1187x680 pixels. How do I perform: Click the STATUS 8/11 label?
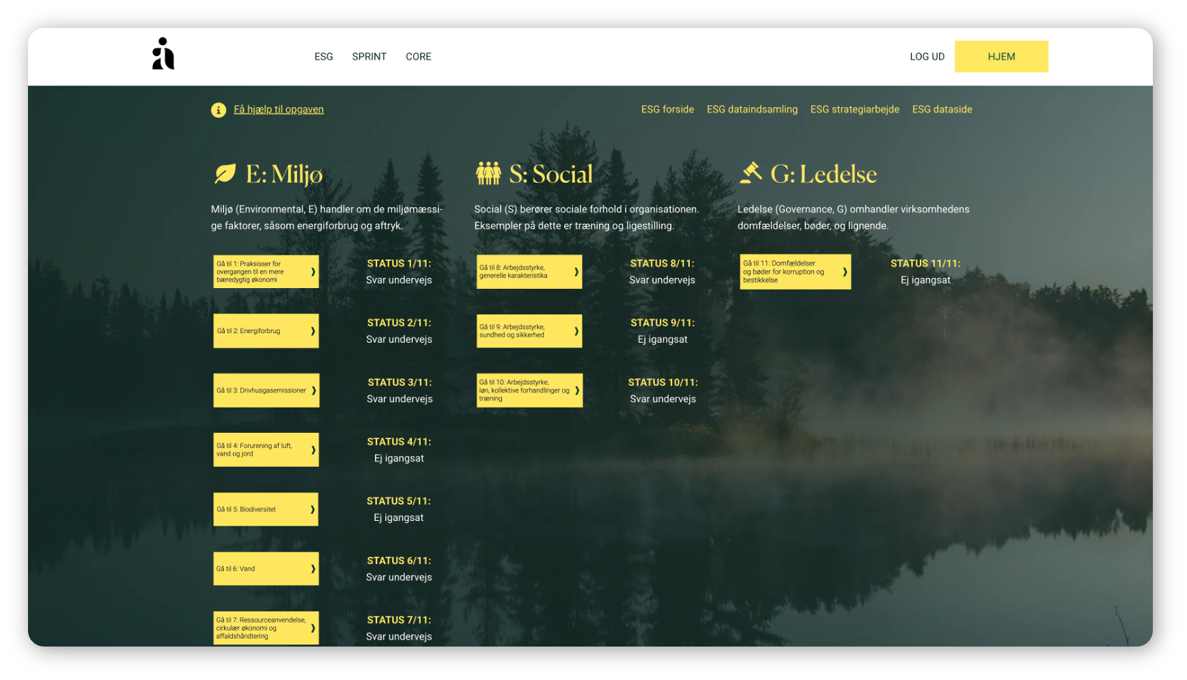(662, 264)
